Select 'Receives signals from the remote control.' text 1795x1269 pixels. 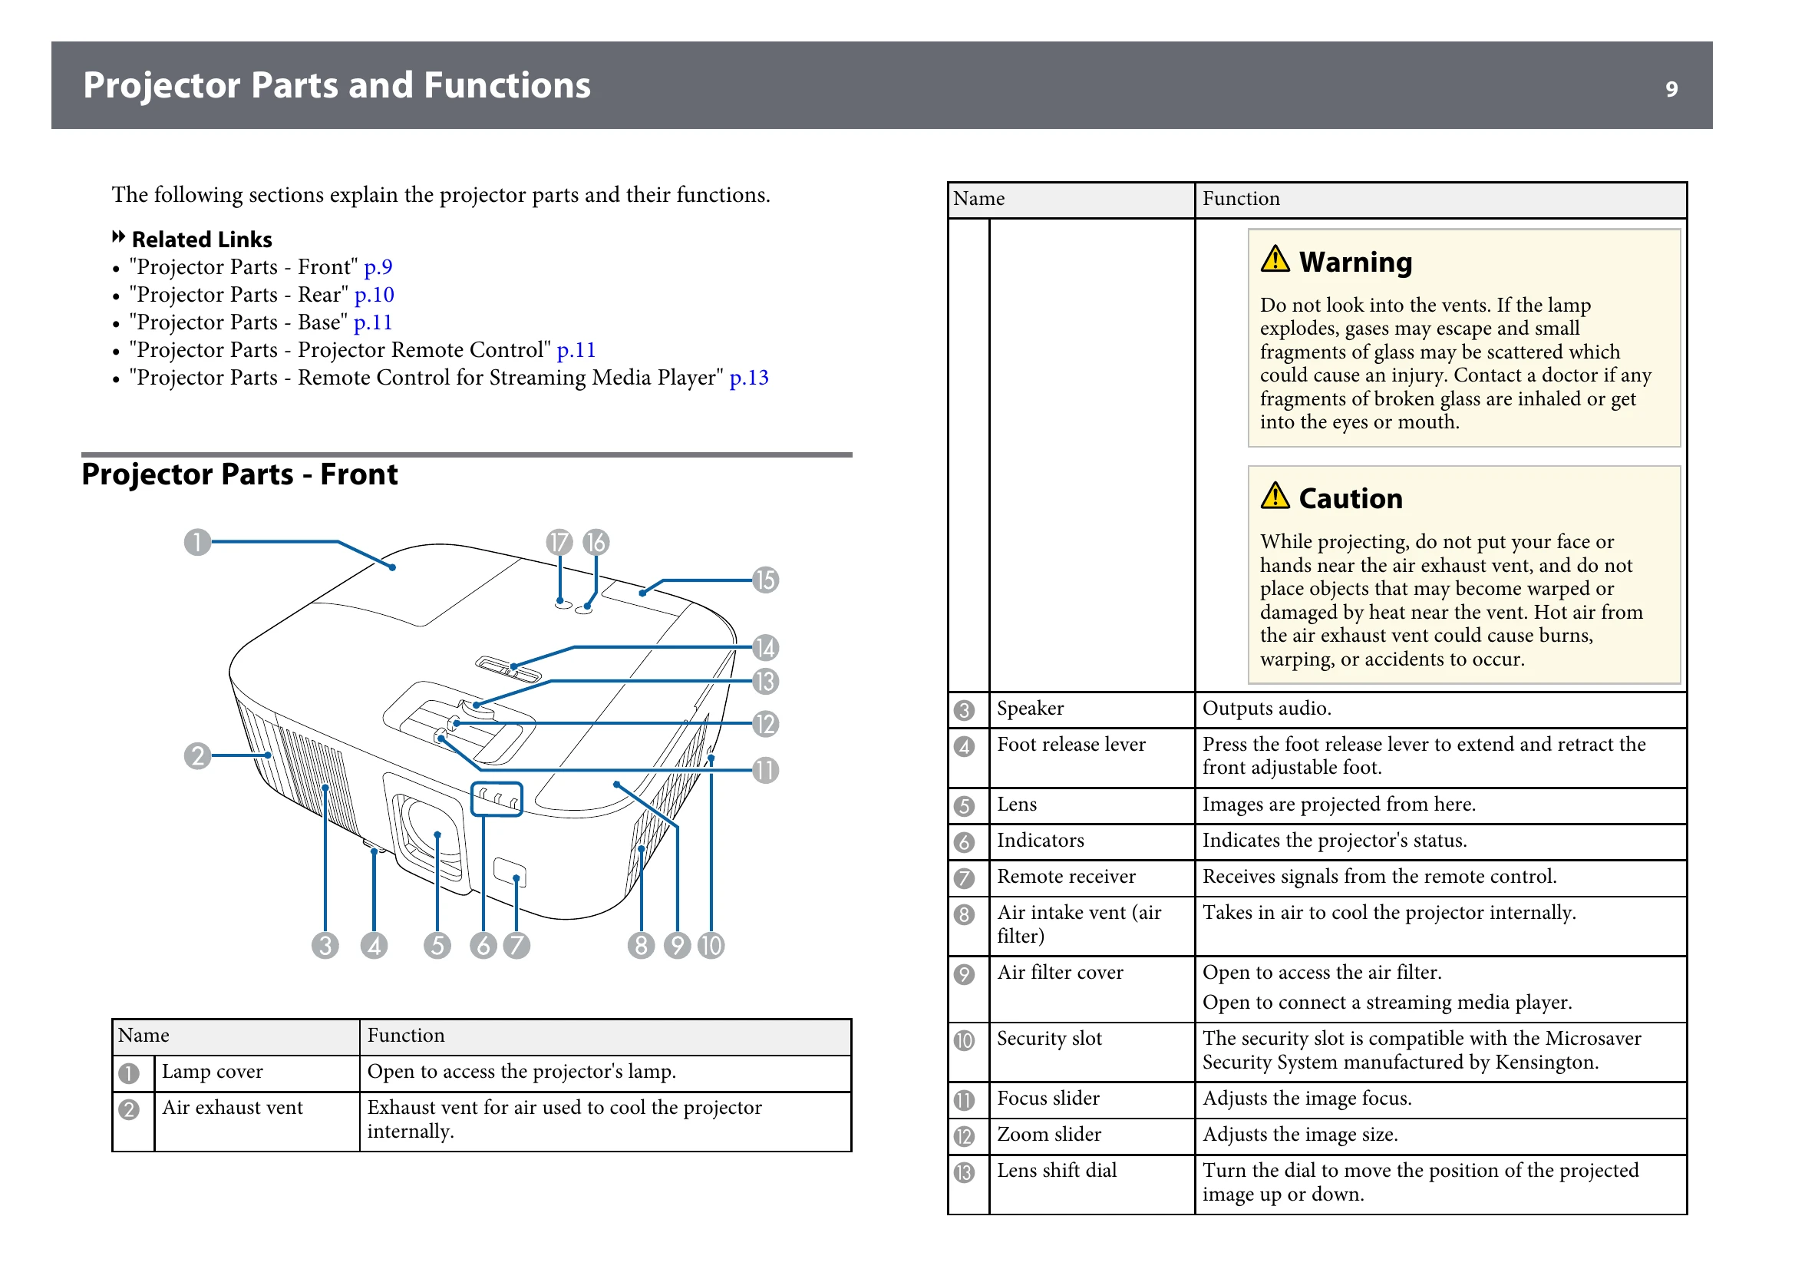pos(1379,877)
